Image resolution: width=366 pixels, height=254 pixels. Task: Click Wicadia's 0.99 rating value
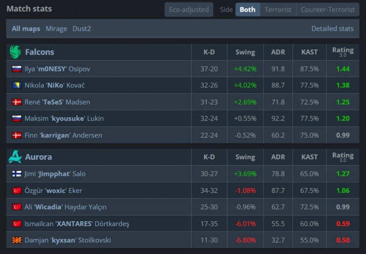pyautogui.click(x=343, y=207)
